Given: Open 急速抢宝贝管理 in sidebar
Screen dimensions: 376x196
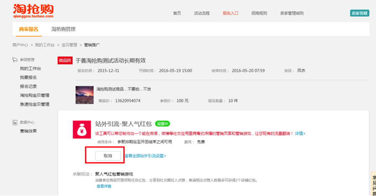Looking at the screenshot, I should tap(35, 104).
